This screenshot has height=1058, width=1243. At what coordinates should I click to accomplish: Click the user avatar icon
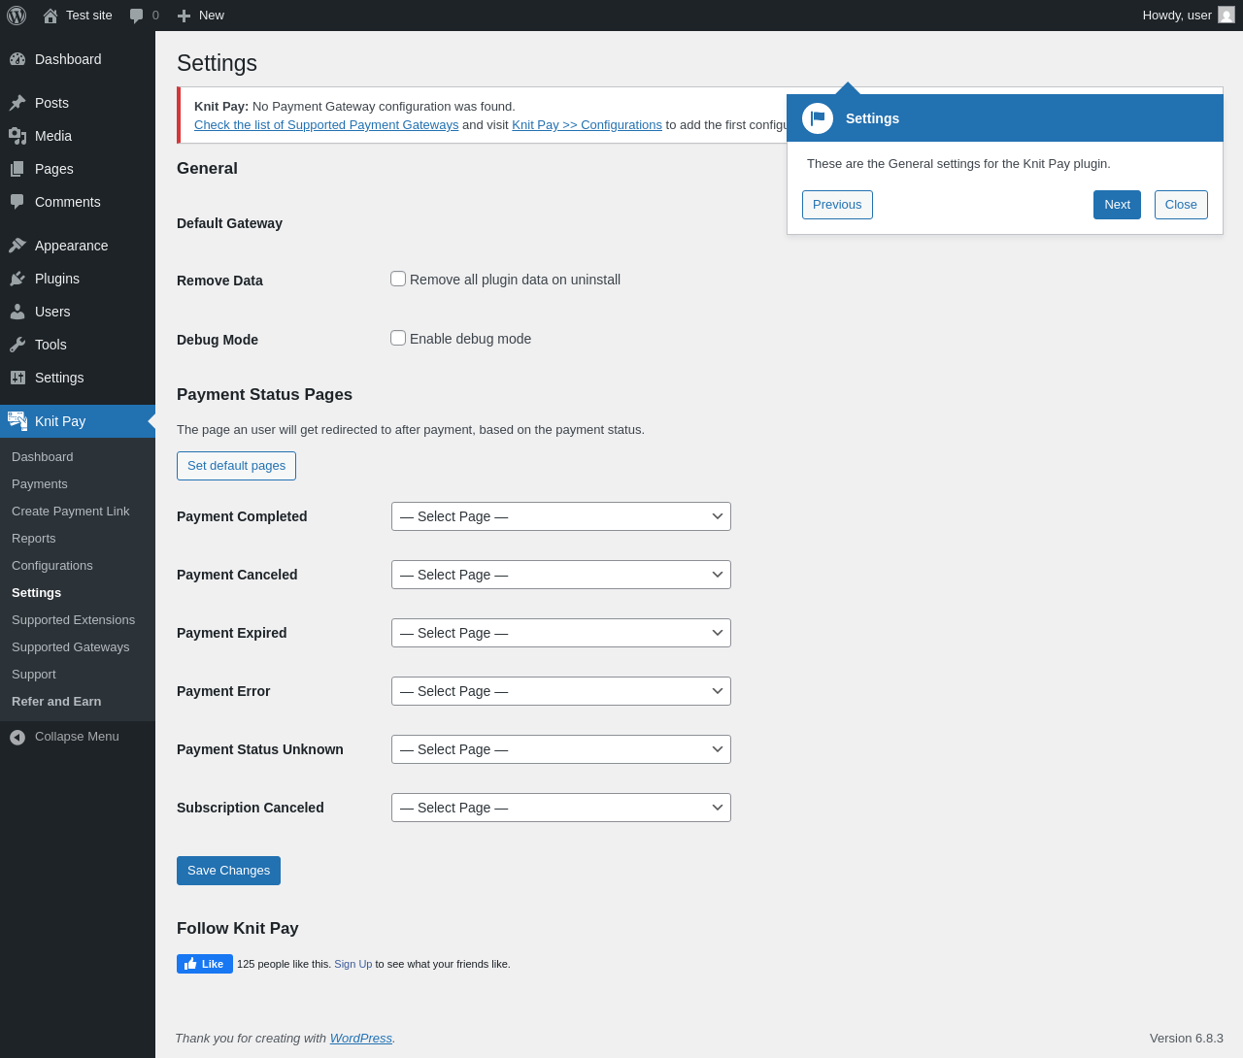click(1226, 15)
